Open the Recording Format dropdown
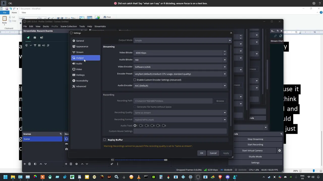The width and height of the screenshot is (323, 181). coord(180,120)
